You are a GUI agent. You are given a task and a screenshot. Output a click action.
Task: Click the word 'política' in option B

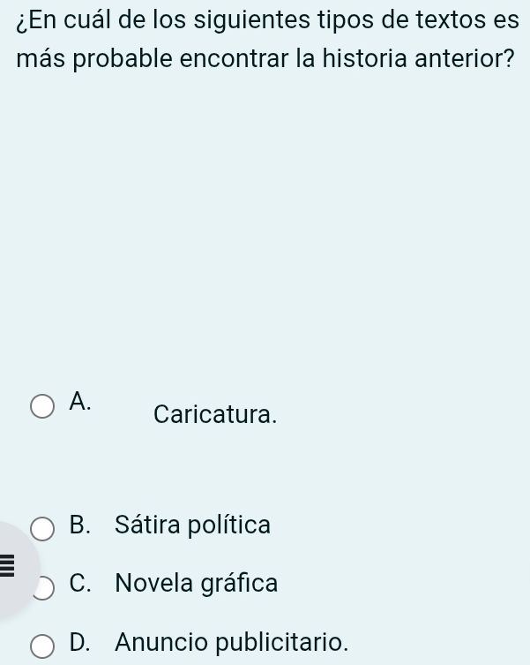click(x=232, y=525)
